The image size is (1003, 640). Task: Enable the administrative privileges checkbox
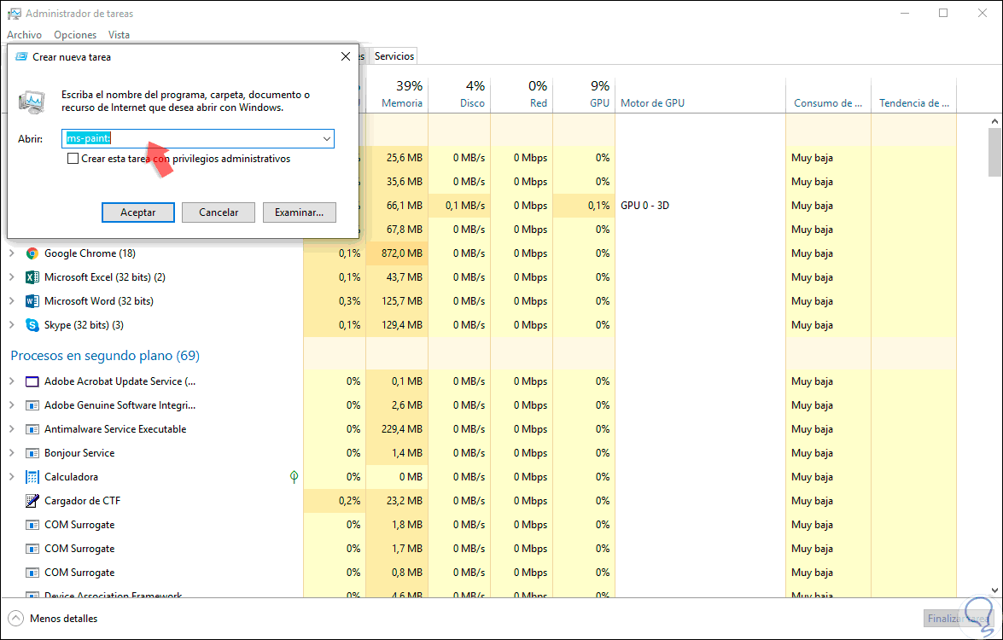(73, 159)
